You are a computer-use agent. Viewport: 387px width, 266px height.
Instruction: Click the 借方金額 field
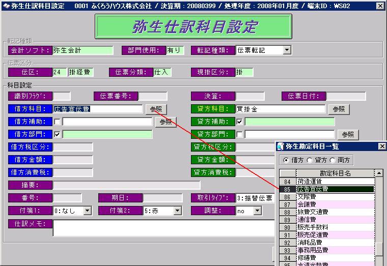[x=73, y=160]
